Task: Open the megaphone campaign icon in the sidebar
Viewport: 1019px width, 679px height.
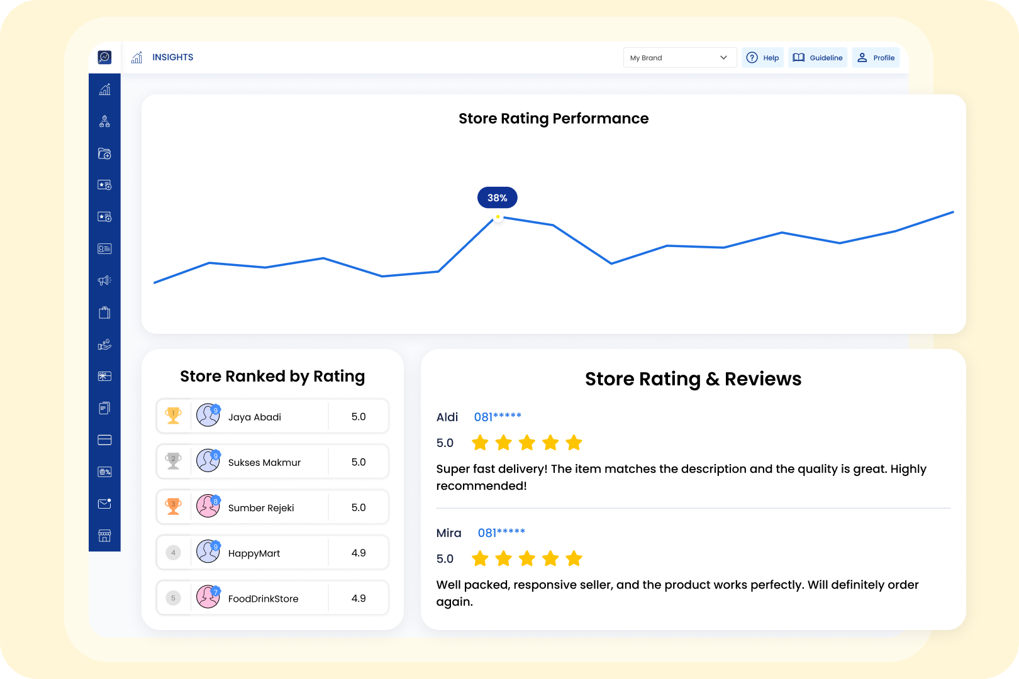Action: coord(104,280)
